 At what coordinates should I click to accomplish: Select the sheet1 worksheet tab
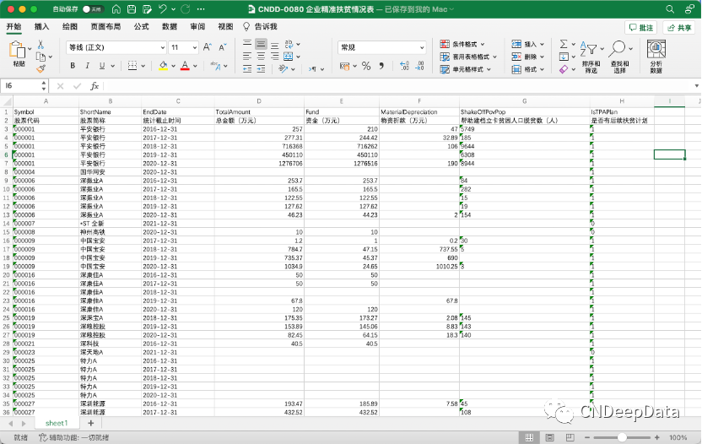tap(57, 423)
